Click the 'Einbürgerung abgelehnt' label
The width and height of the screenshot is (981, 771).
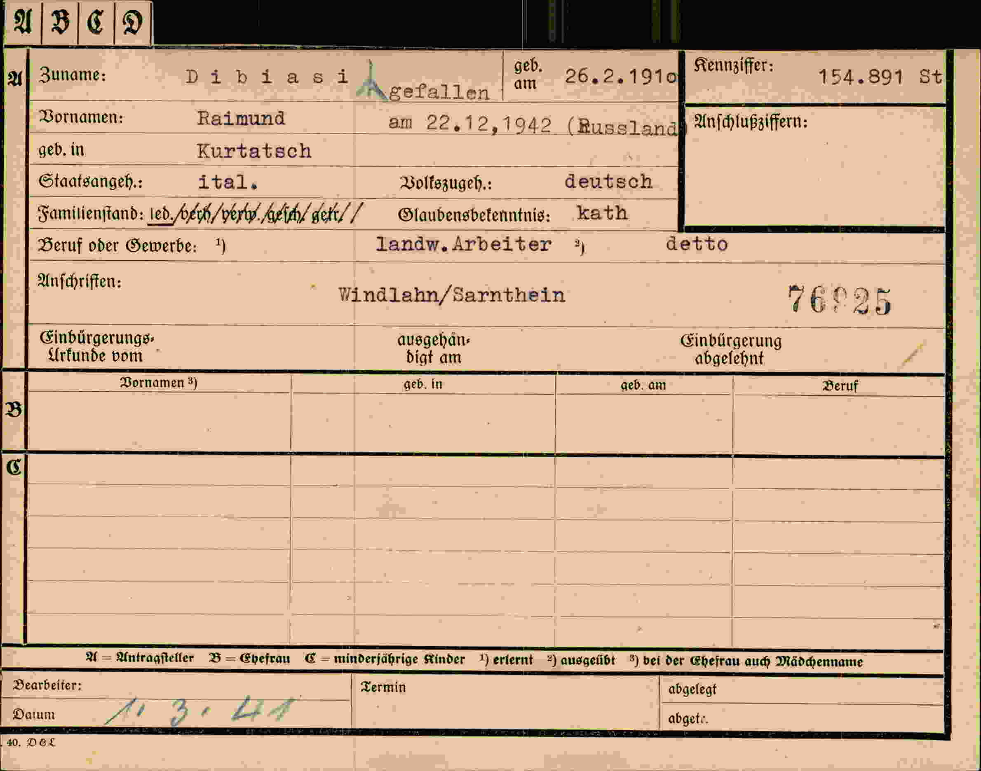point(731,349)
